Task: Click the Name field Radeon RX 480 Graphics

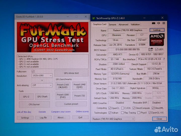Action: [127, 30]
